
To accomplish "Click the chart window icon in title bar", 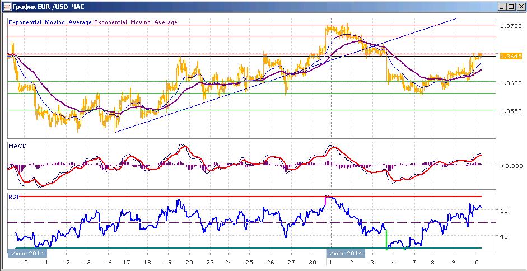I will (x=7, y=6).
